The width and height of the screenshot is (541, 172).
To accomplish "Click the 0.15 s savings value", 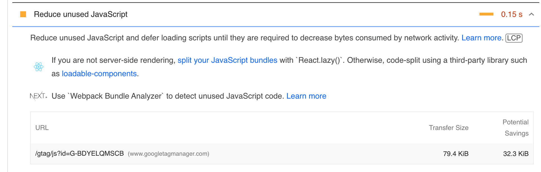I will click(x=512, y=14).
